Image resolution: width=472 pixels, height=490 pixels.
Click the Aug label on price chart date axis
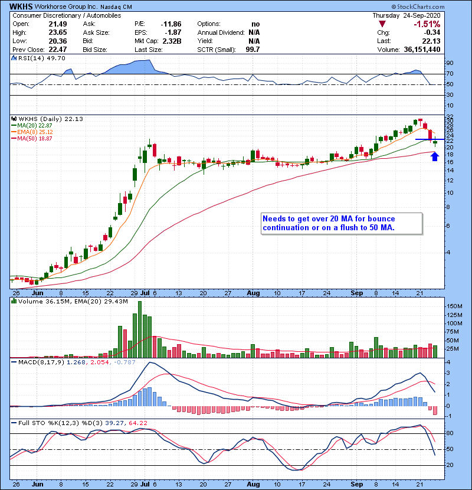point(253,293)
